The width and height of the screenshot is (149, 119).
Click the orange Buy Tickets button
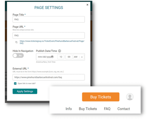101,97
